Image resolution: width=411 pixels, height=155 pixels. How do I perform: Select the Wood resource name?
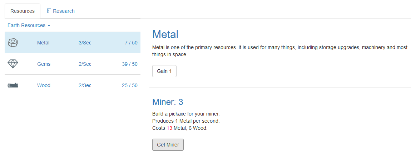pos(44,86)
